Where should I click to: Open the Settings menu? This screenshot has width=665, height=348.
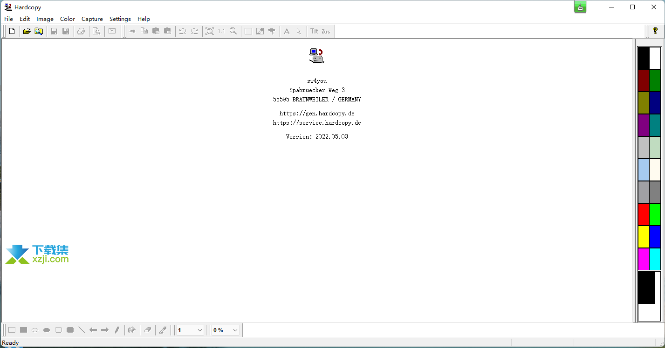click(120, 19)
